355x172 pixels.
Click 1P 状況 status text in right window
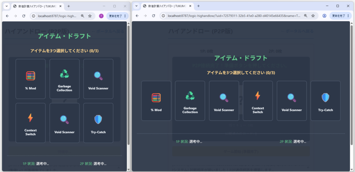pyautogui.click(x=189, y=142)
